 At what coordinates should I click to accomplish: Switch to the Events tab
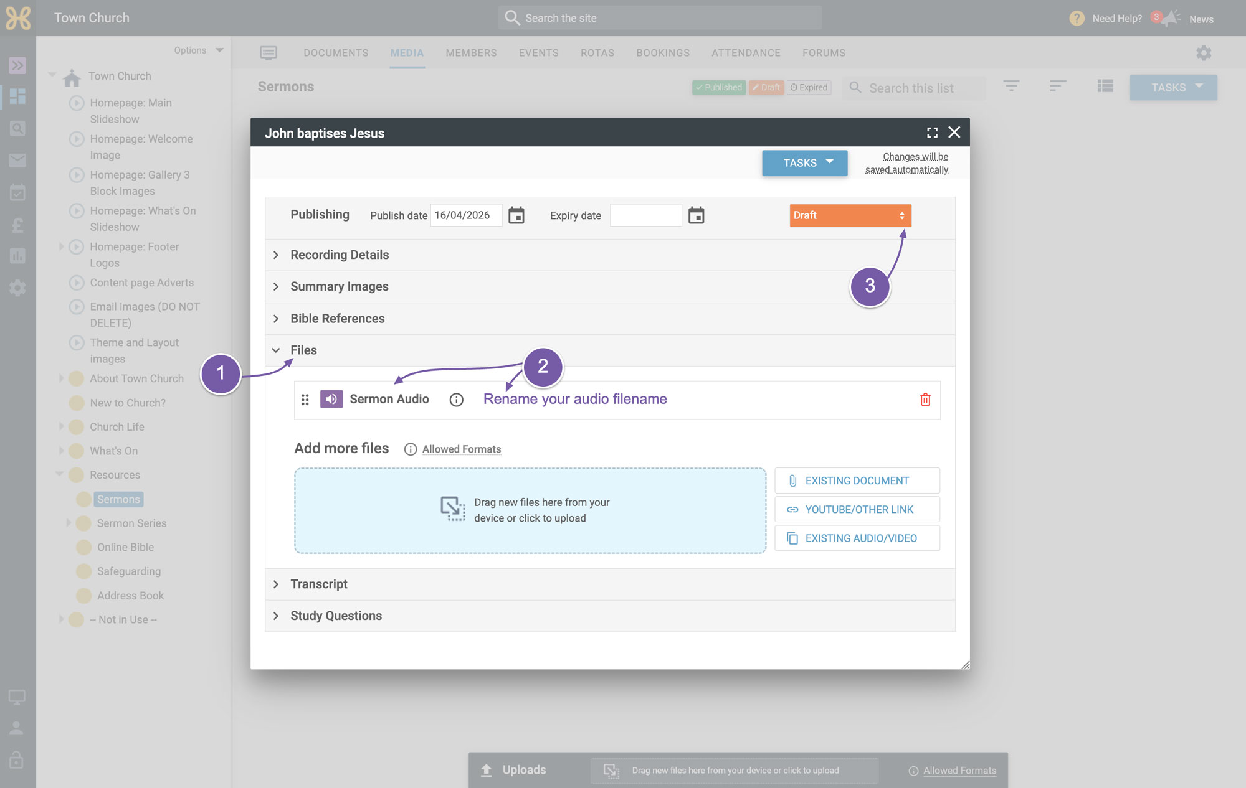[539, 53]
